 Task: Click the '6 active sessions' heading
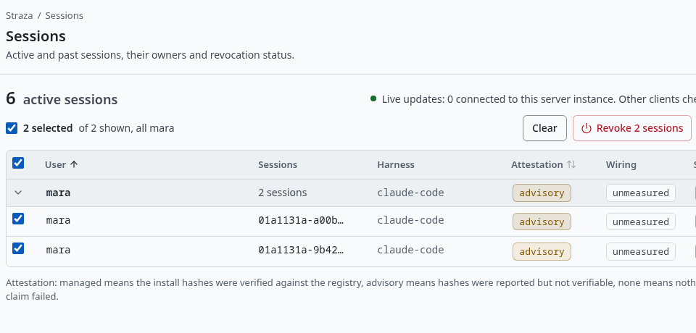[62, 99]
